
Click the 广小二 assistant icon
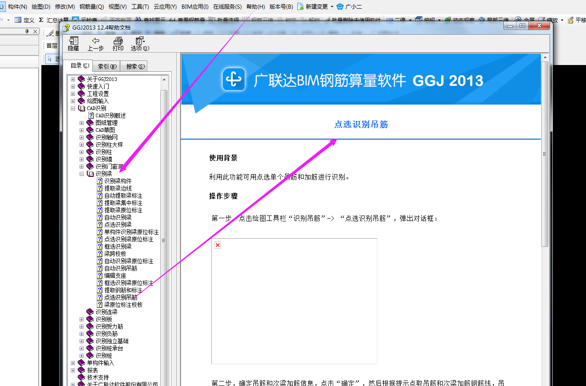[x=340, y=7]
